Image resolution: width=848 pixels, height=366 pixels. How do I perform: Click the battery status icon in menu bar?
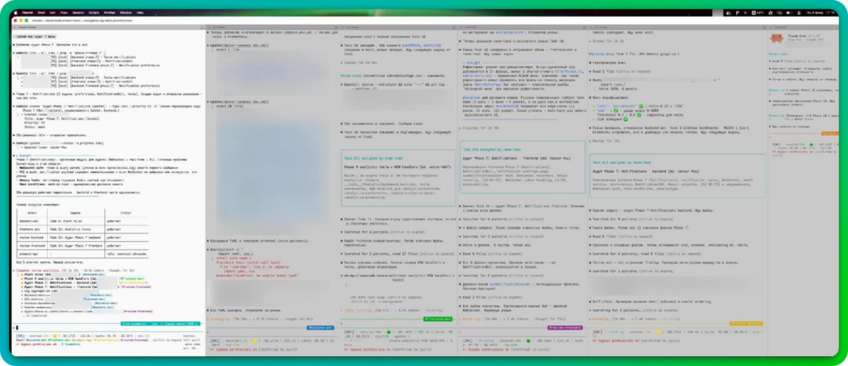coord(789,13)
